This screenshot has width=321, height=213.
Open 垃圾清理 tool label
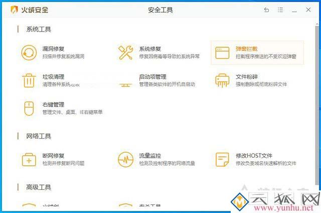pyautogui.click(x=53, y=77)
